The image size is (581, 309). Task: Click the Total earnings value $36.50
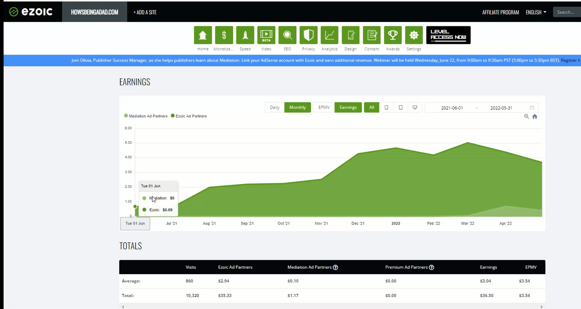(x=487, y=296)
